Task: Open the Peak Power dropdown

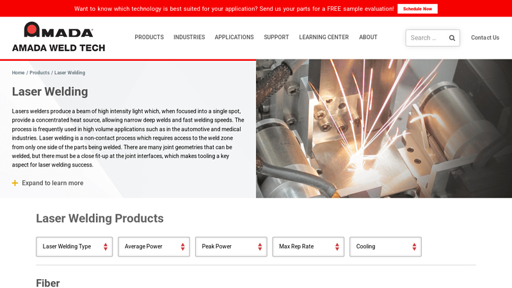Action: pyautogui.click(x=231, y=246)
